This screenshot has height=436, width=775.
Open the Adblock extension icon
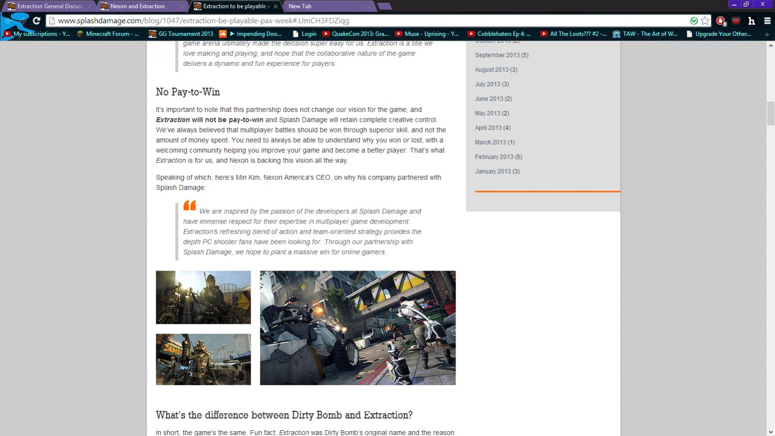[721, 21]
